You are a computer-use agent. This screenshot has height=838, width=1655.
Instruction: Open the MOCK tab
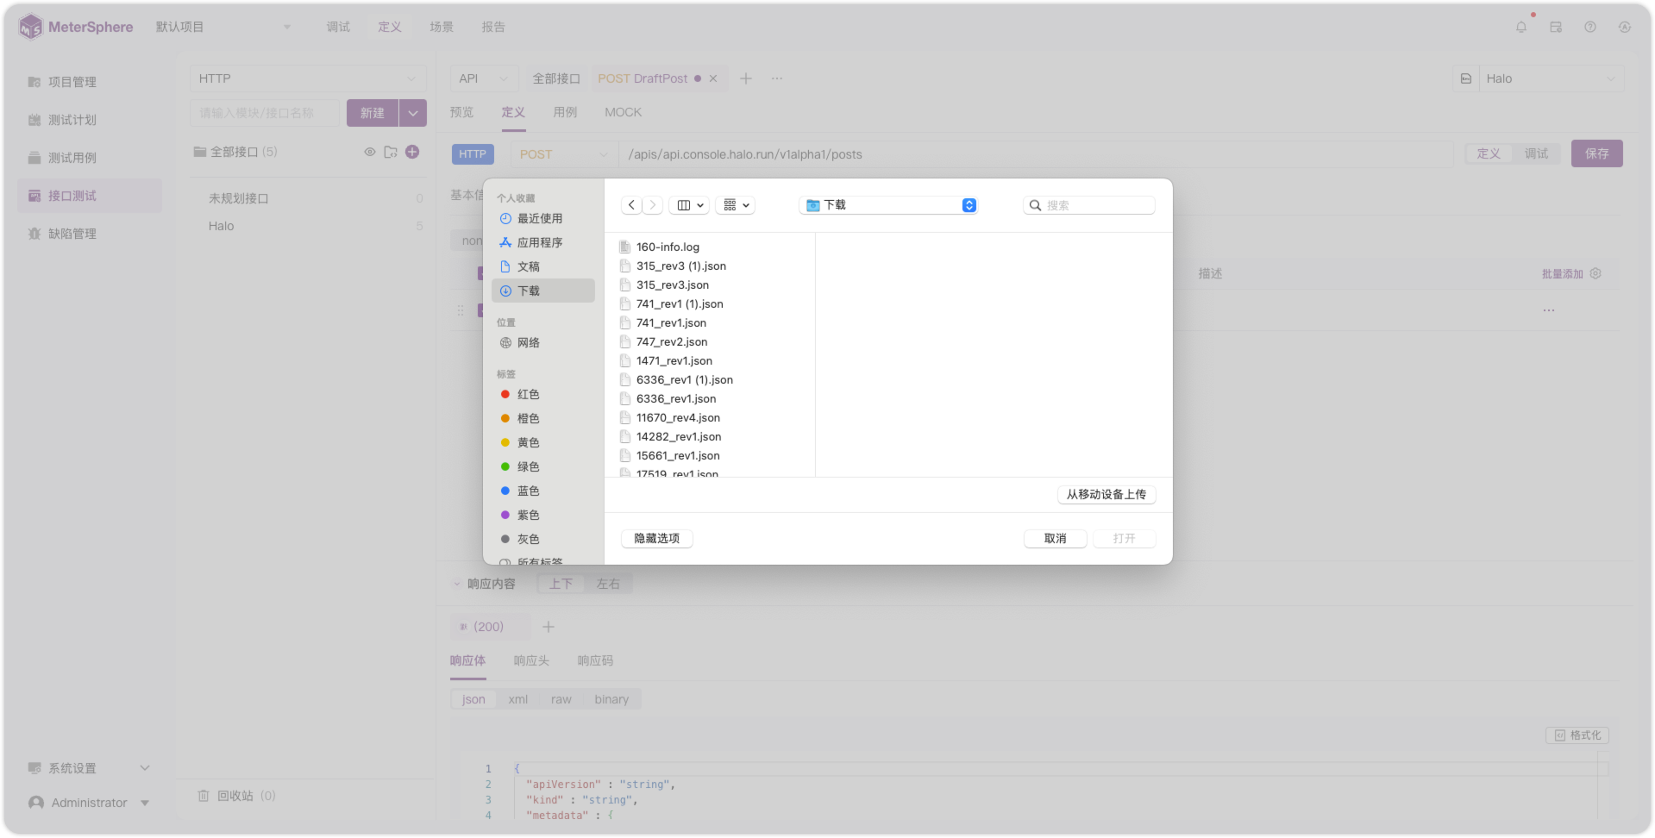(623, 113)
